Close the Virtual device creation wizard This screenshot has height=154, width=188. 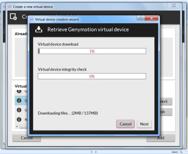151,18
